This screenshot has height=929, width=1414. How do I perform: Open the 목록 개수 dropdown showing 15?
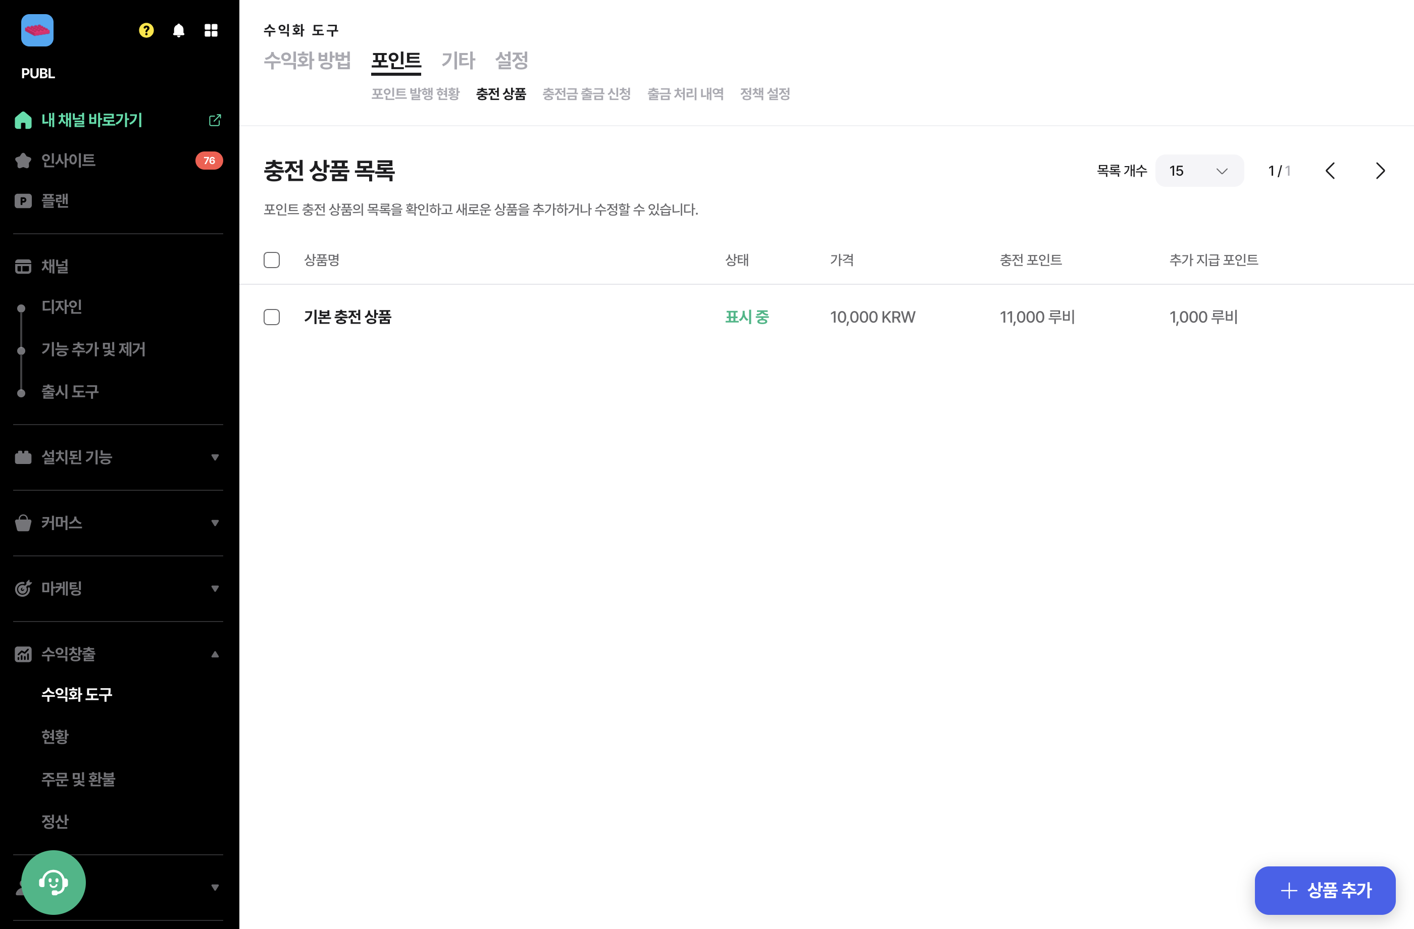[1199, 171]
